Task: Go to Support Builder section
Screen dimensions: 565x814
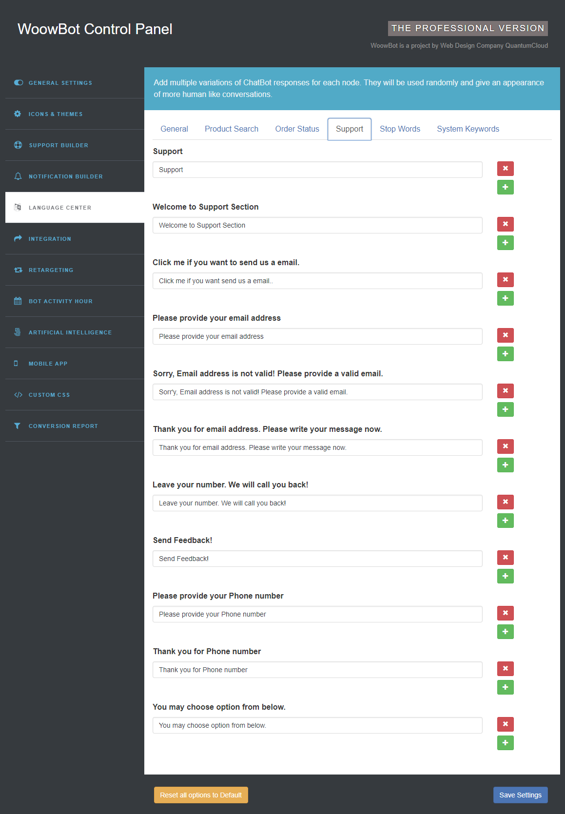Action: [75, 145]
